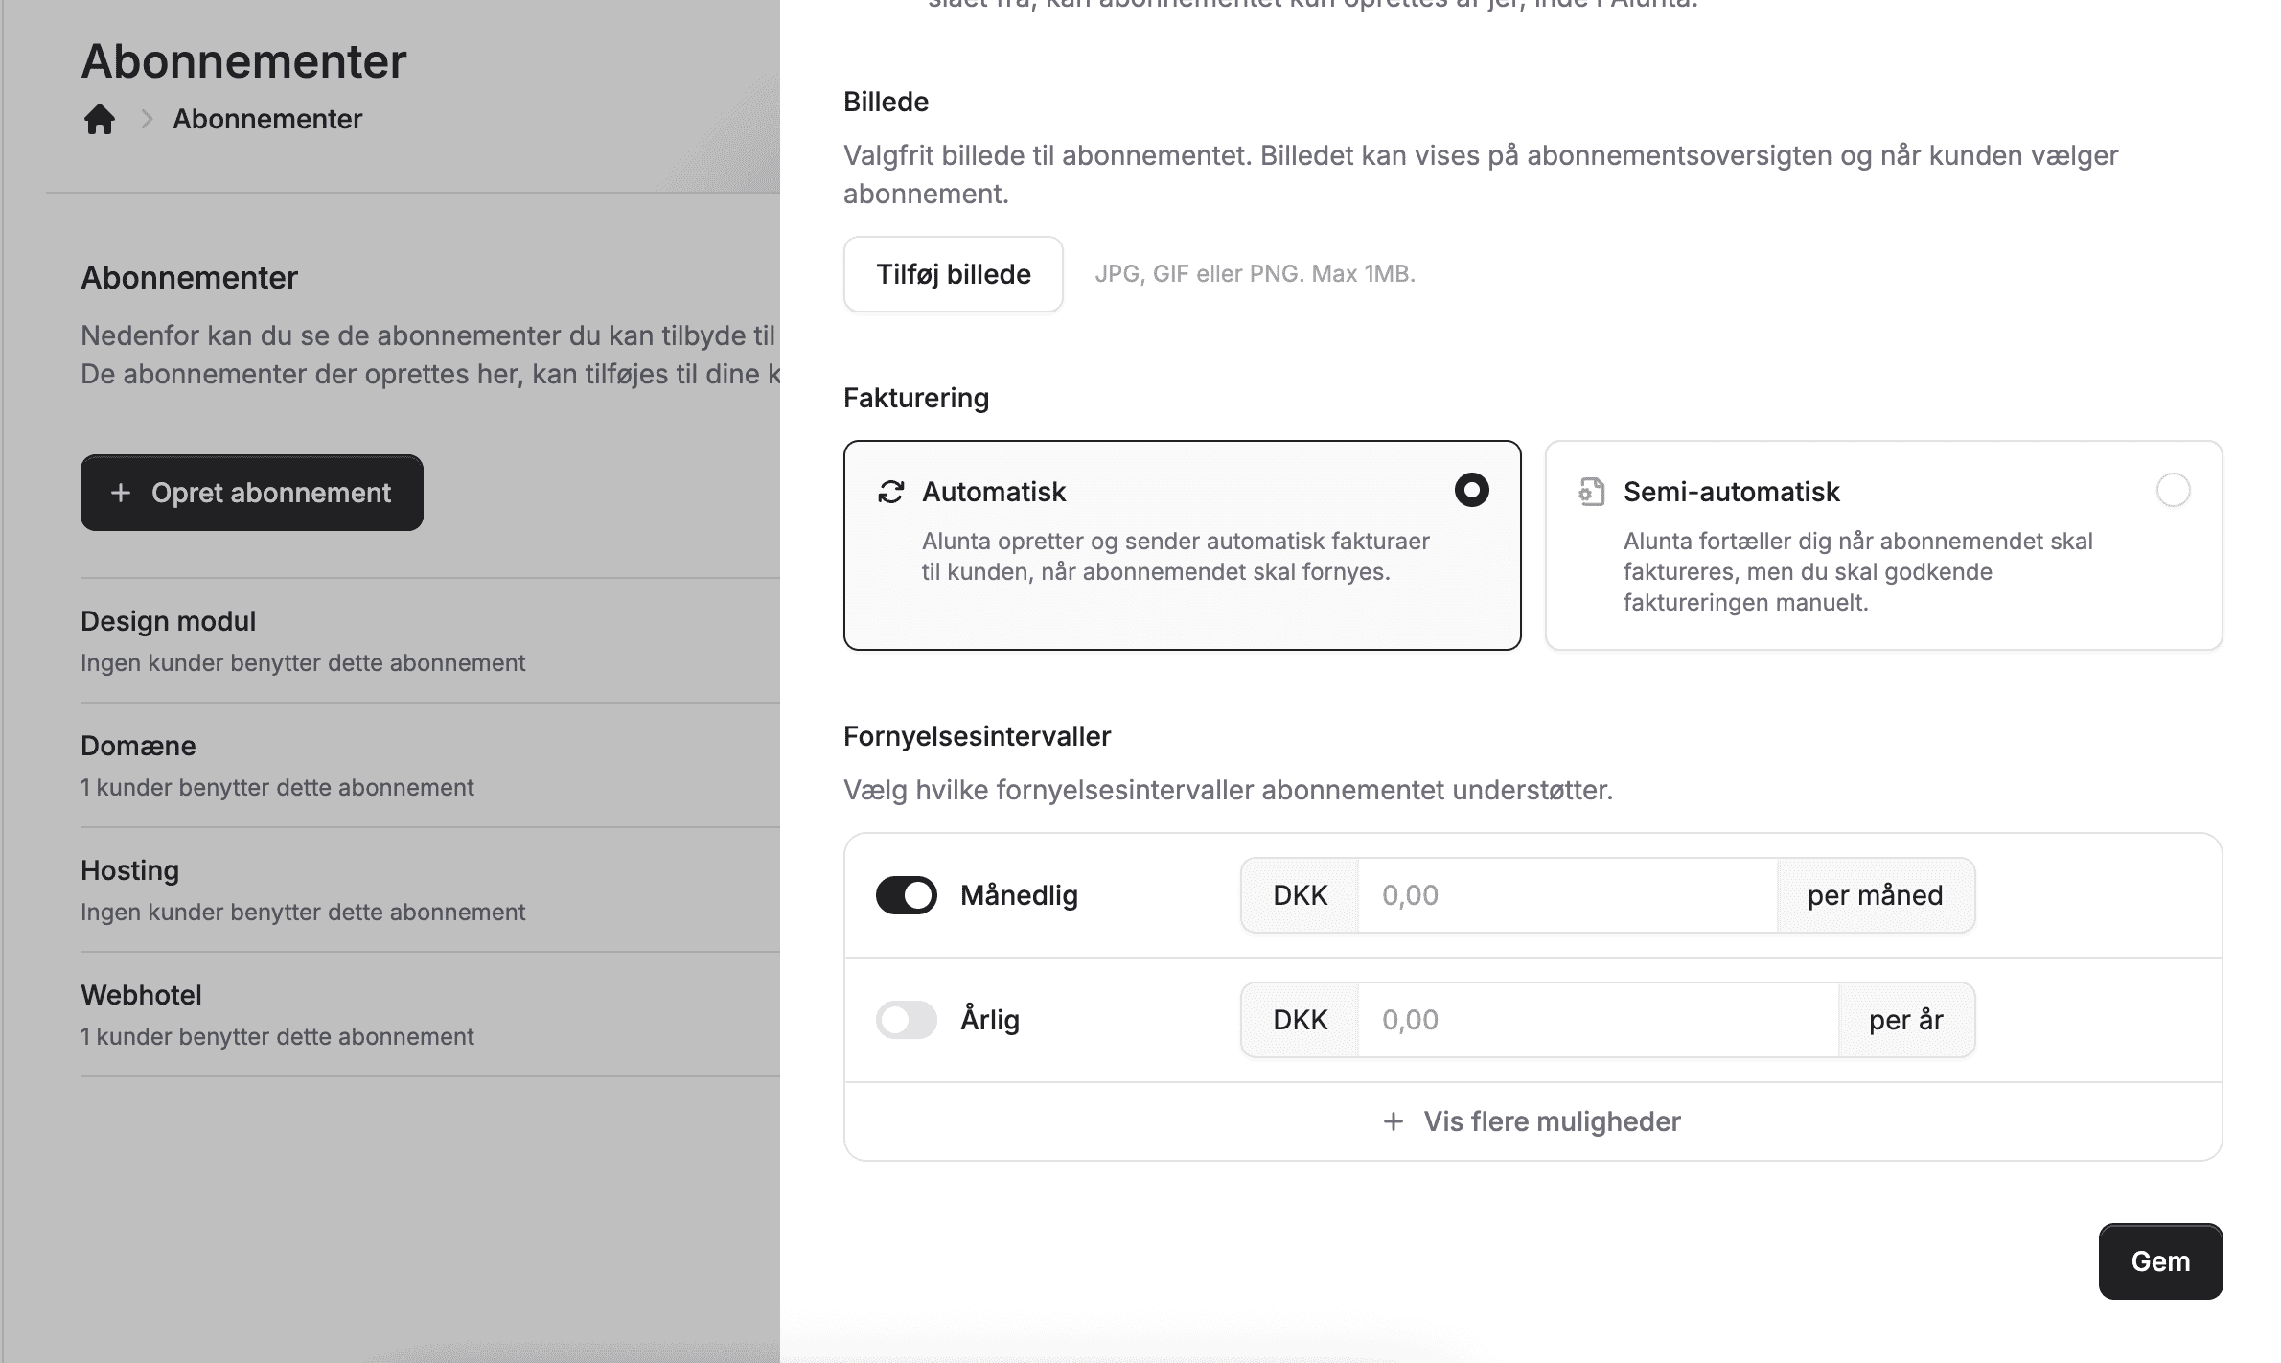Click the Semi-automatisk document icon
Image resolution: width=2281 pixels, height=1363 pixels.
(x=1592, y=492)
